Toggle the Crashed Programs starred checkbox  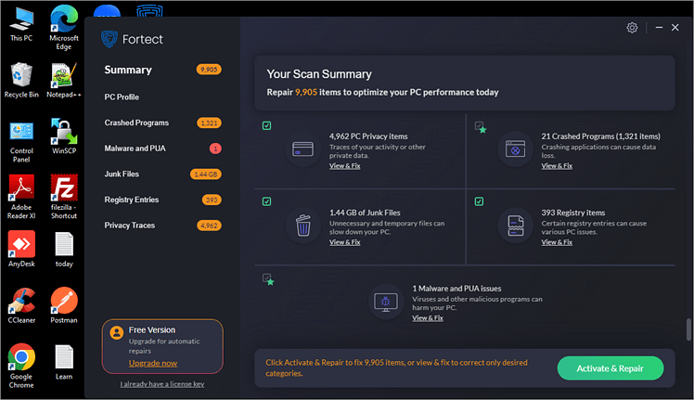481,127
